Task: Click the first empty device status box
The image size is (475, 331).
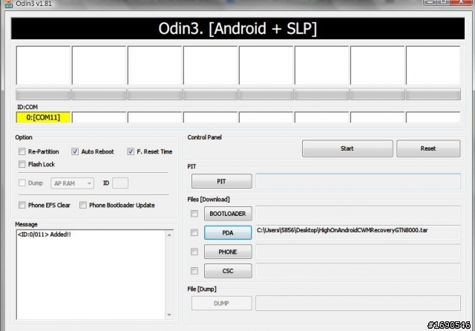Action: click(43, 65)
